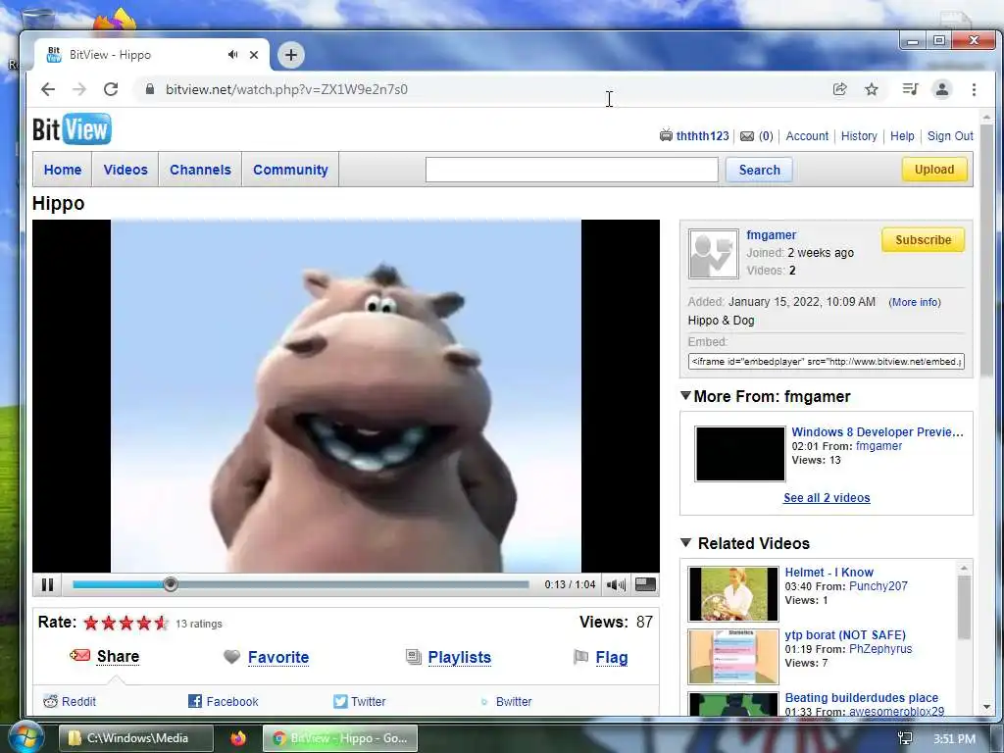The height and width of the screenshot is (753, 1004).
Task: Open the fmgamer channel link
Action: tap(771, 235)
